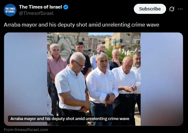Screen dimensions: 188x133
Task: Open the display name The Times of Israel
Action: click(40, 7)
